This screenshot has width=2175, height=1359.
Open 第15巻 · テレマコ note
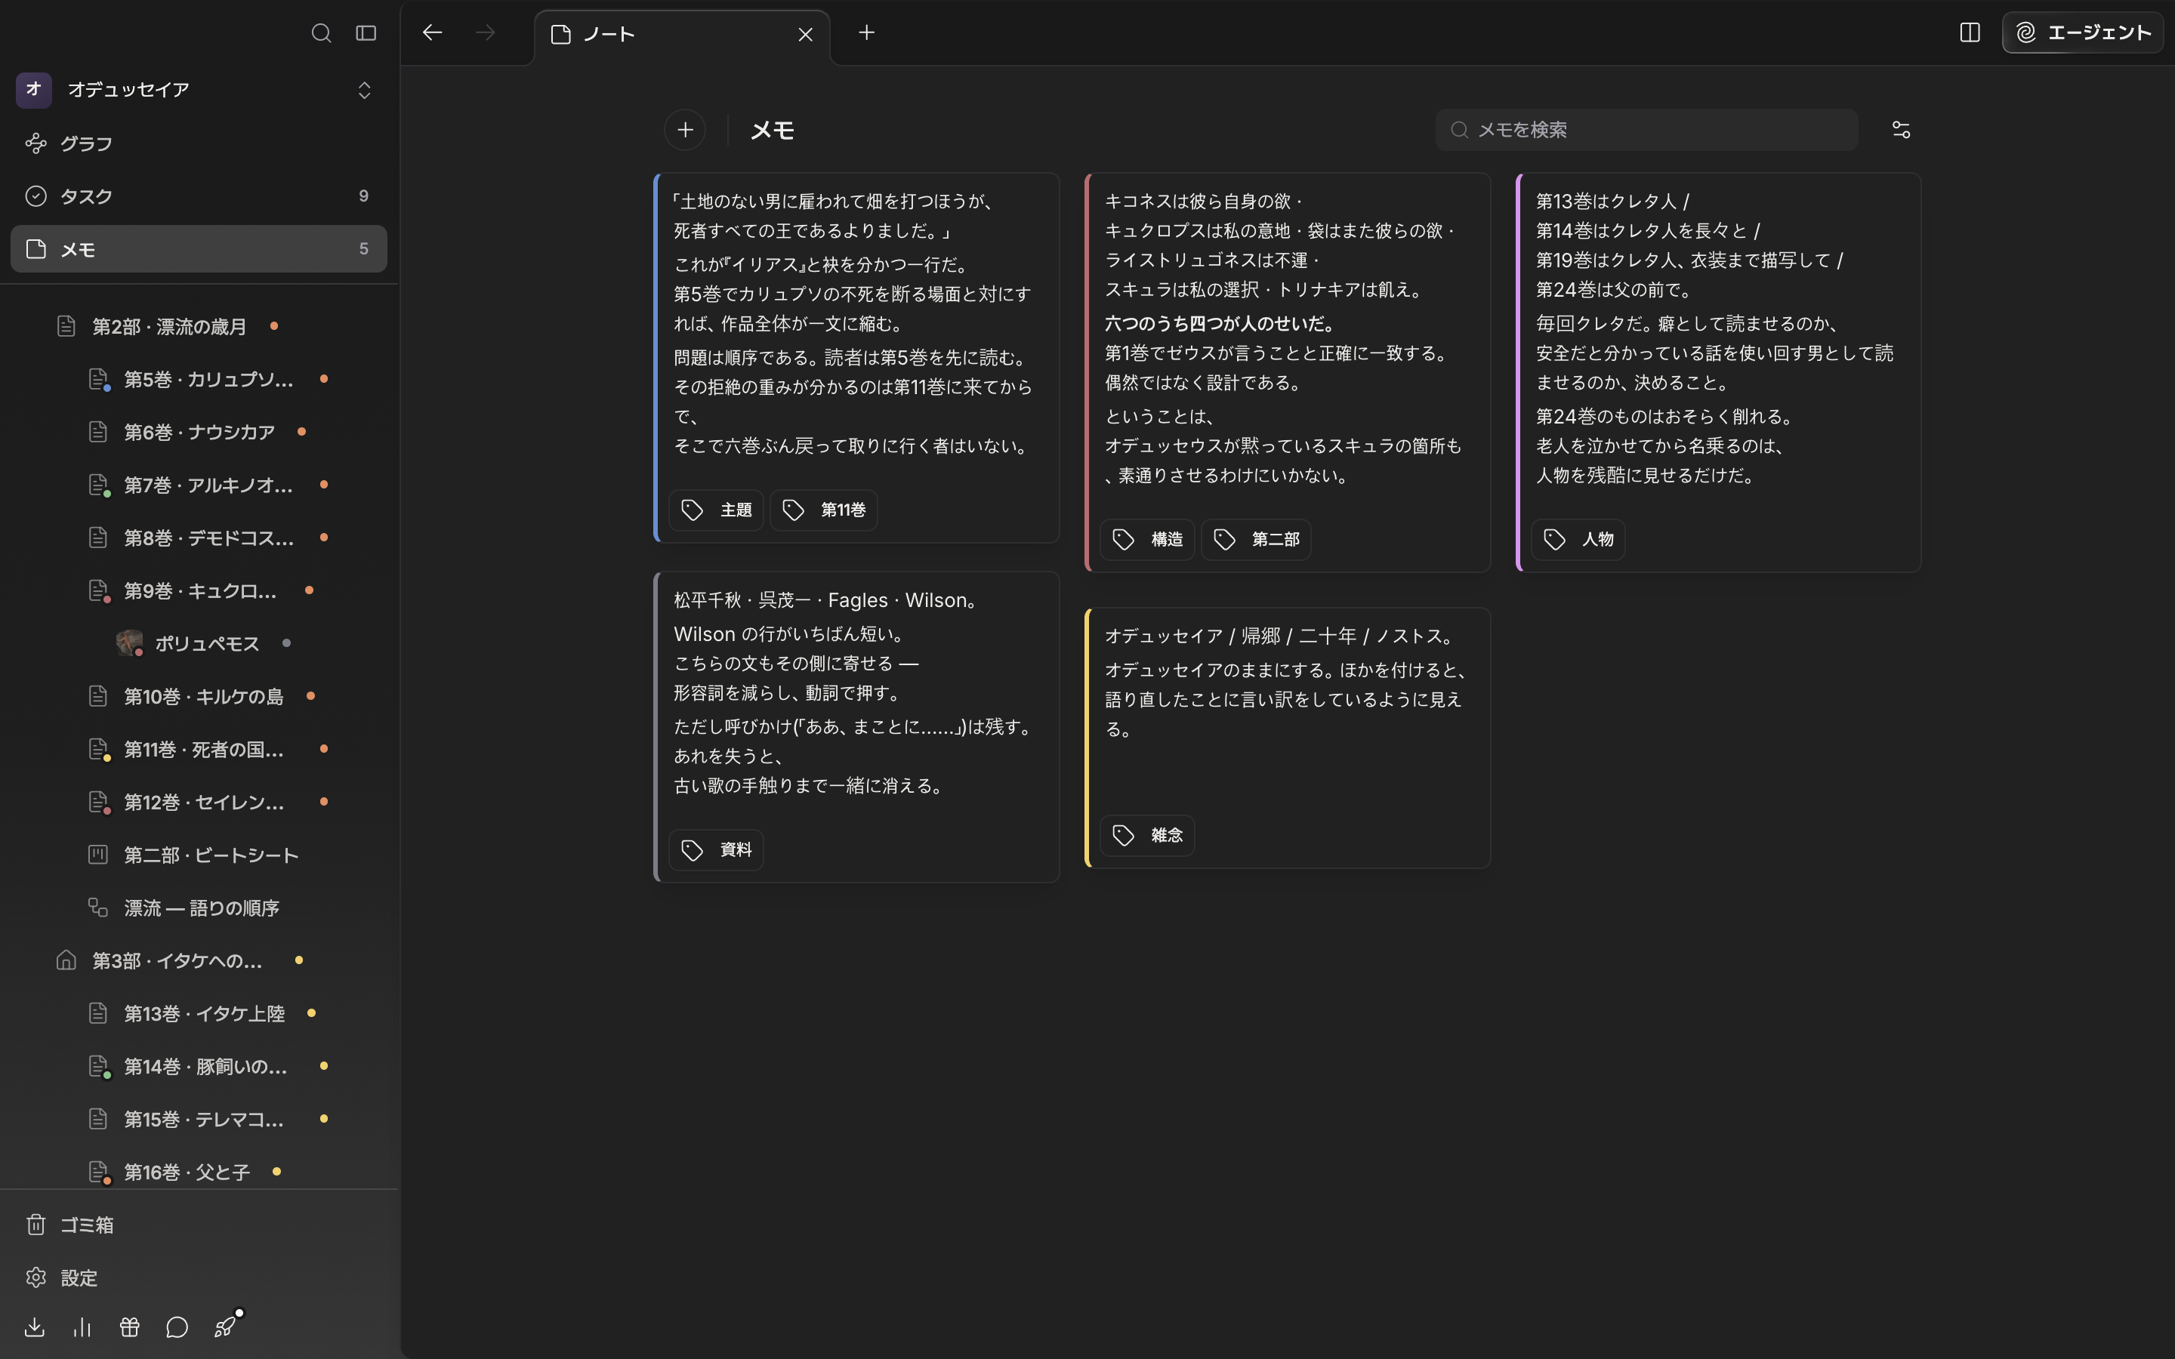204,1120
